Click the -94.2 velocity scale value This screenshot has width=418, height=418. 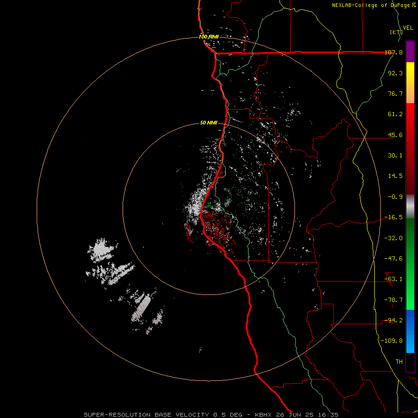(x=393, y=320)
